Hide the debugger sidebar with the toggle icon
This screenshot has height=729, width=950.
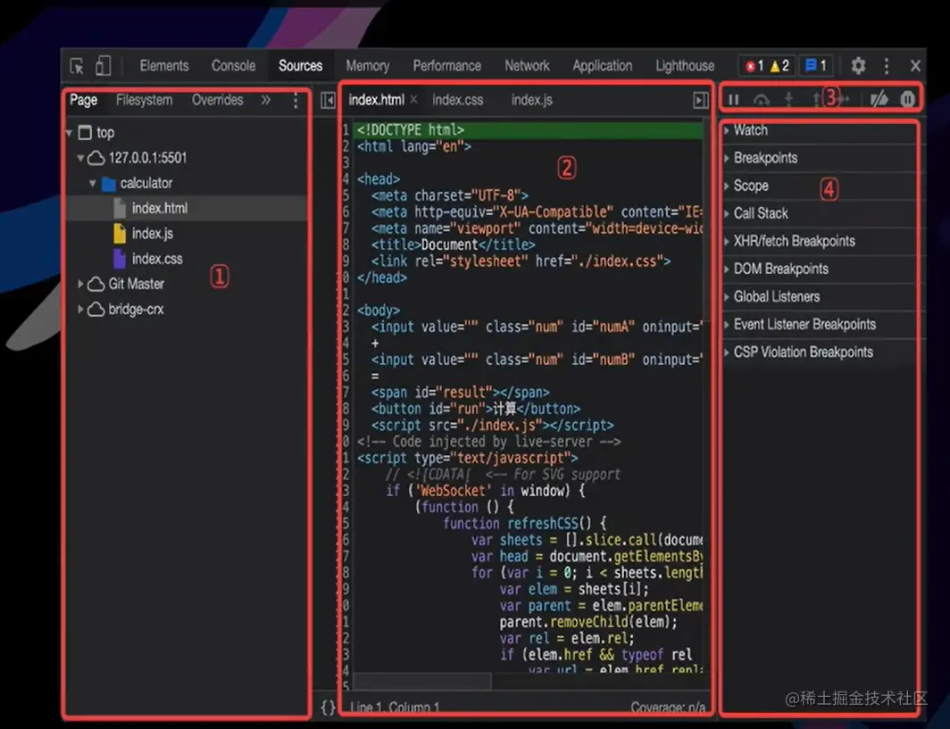coord(701,100)
